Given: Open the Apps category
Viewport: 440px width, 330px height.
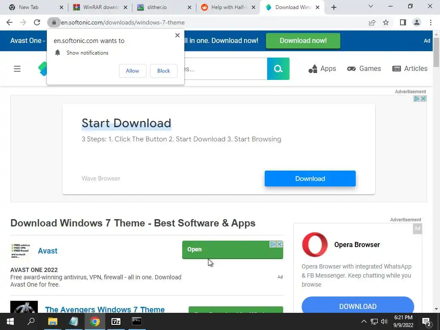Looking at the screenshot, I should (x=322, y=69).
